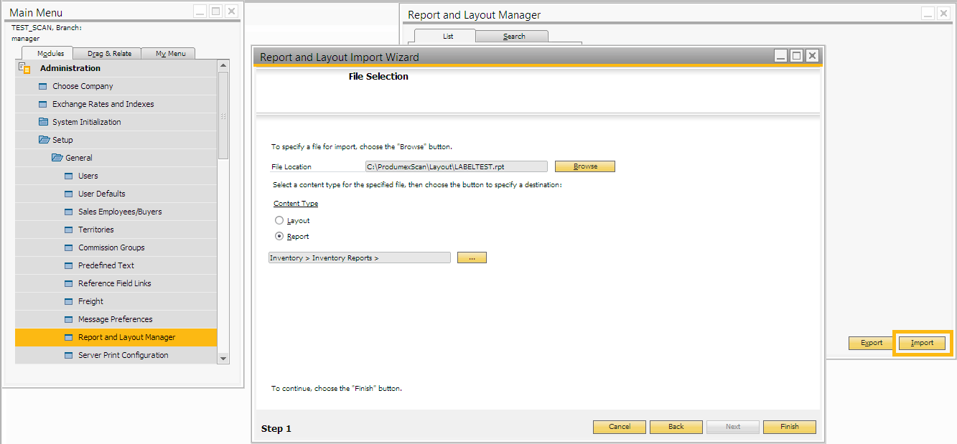The width and height of the screenshot is (957, 444).
Task: Click the Server Print Configuration icon
Action: [x=69, y=355]
